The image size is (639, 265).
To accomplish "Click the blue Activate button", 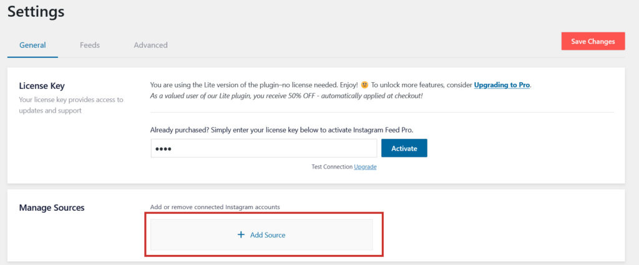I will tap(404, 148).
